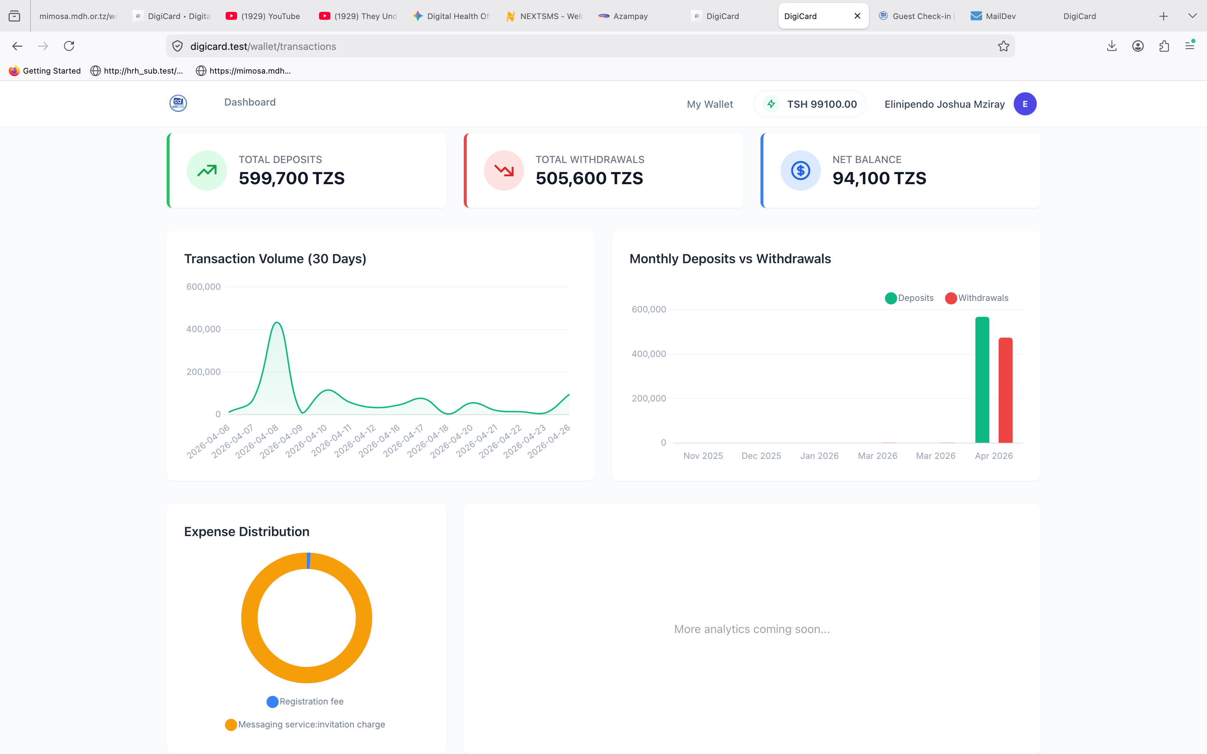The height and width of the screenshot is (754, 1207).
Task: Switch to NEXTSMS tab
Action: click(x=545, y=16)
